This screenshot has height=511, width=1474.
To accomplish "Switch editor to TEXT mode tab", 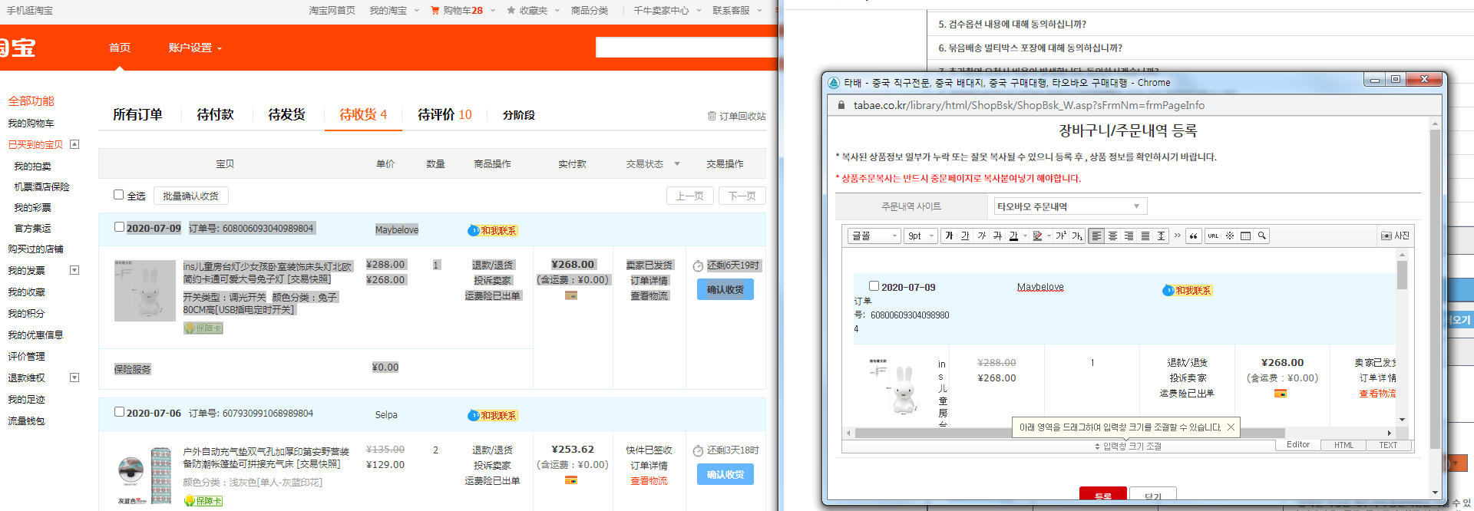I will [1388, 445].
